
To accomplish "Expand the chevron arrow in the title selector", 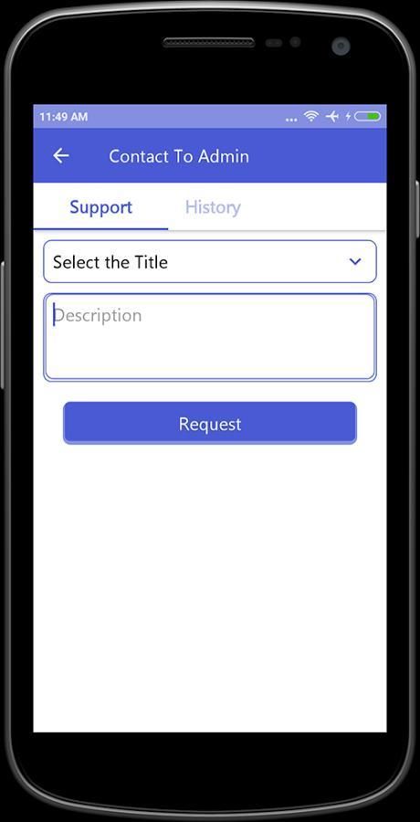I will click(355, 261).
